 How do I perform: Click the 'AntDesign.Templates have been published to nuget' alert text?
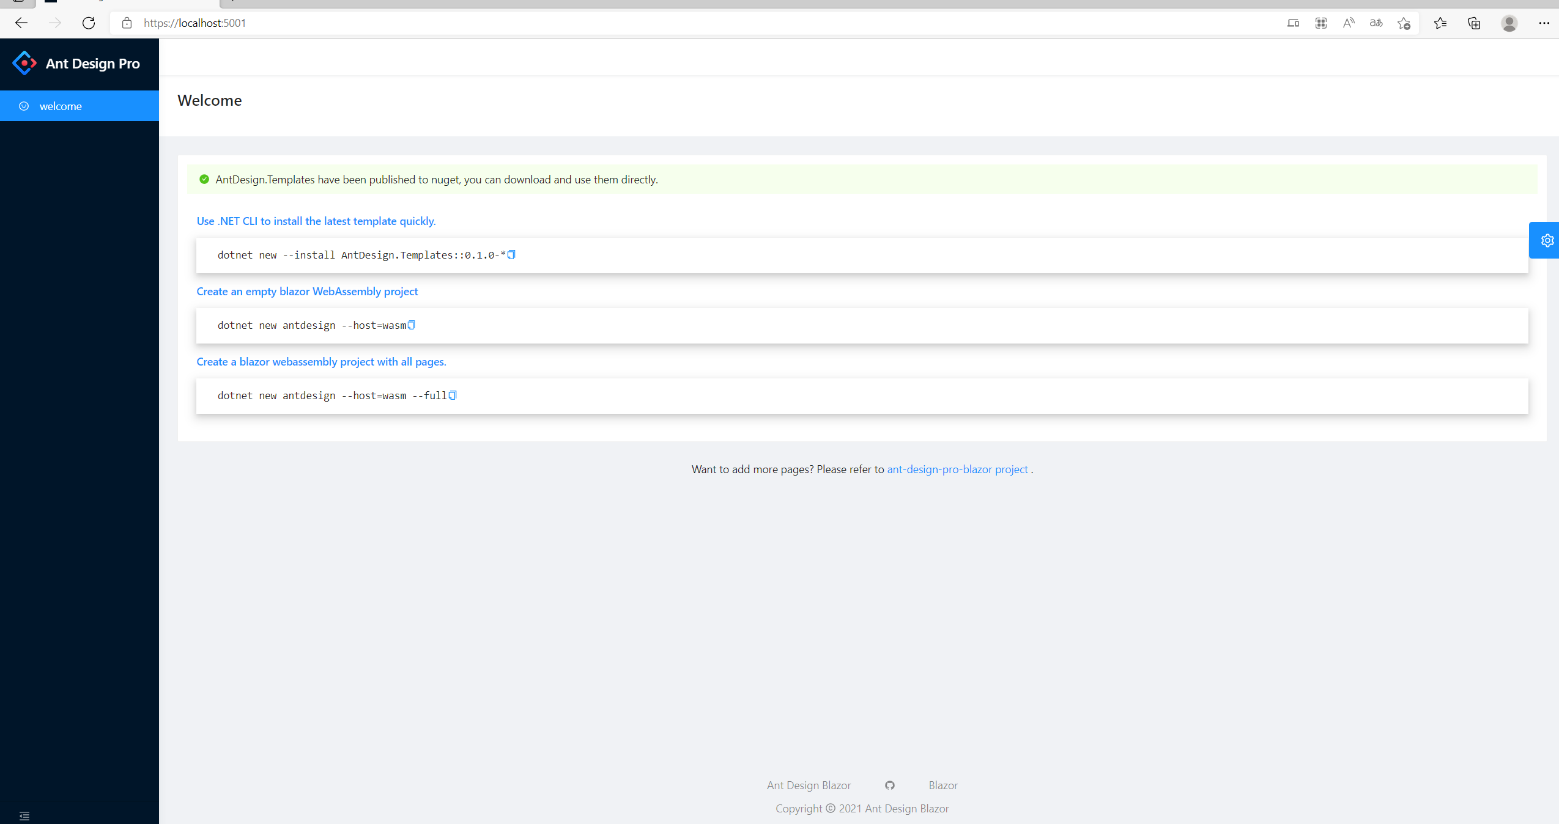pos(437,180)
